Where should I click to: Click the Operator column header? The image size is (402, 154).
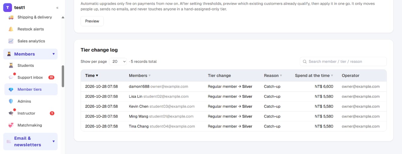(x=351, y=76)
